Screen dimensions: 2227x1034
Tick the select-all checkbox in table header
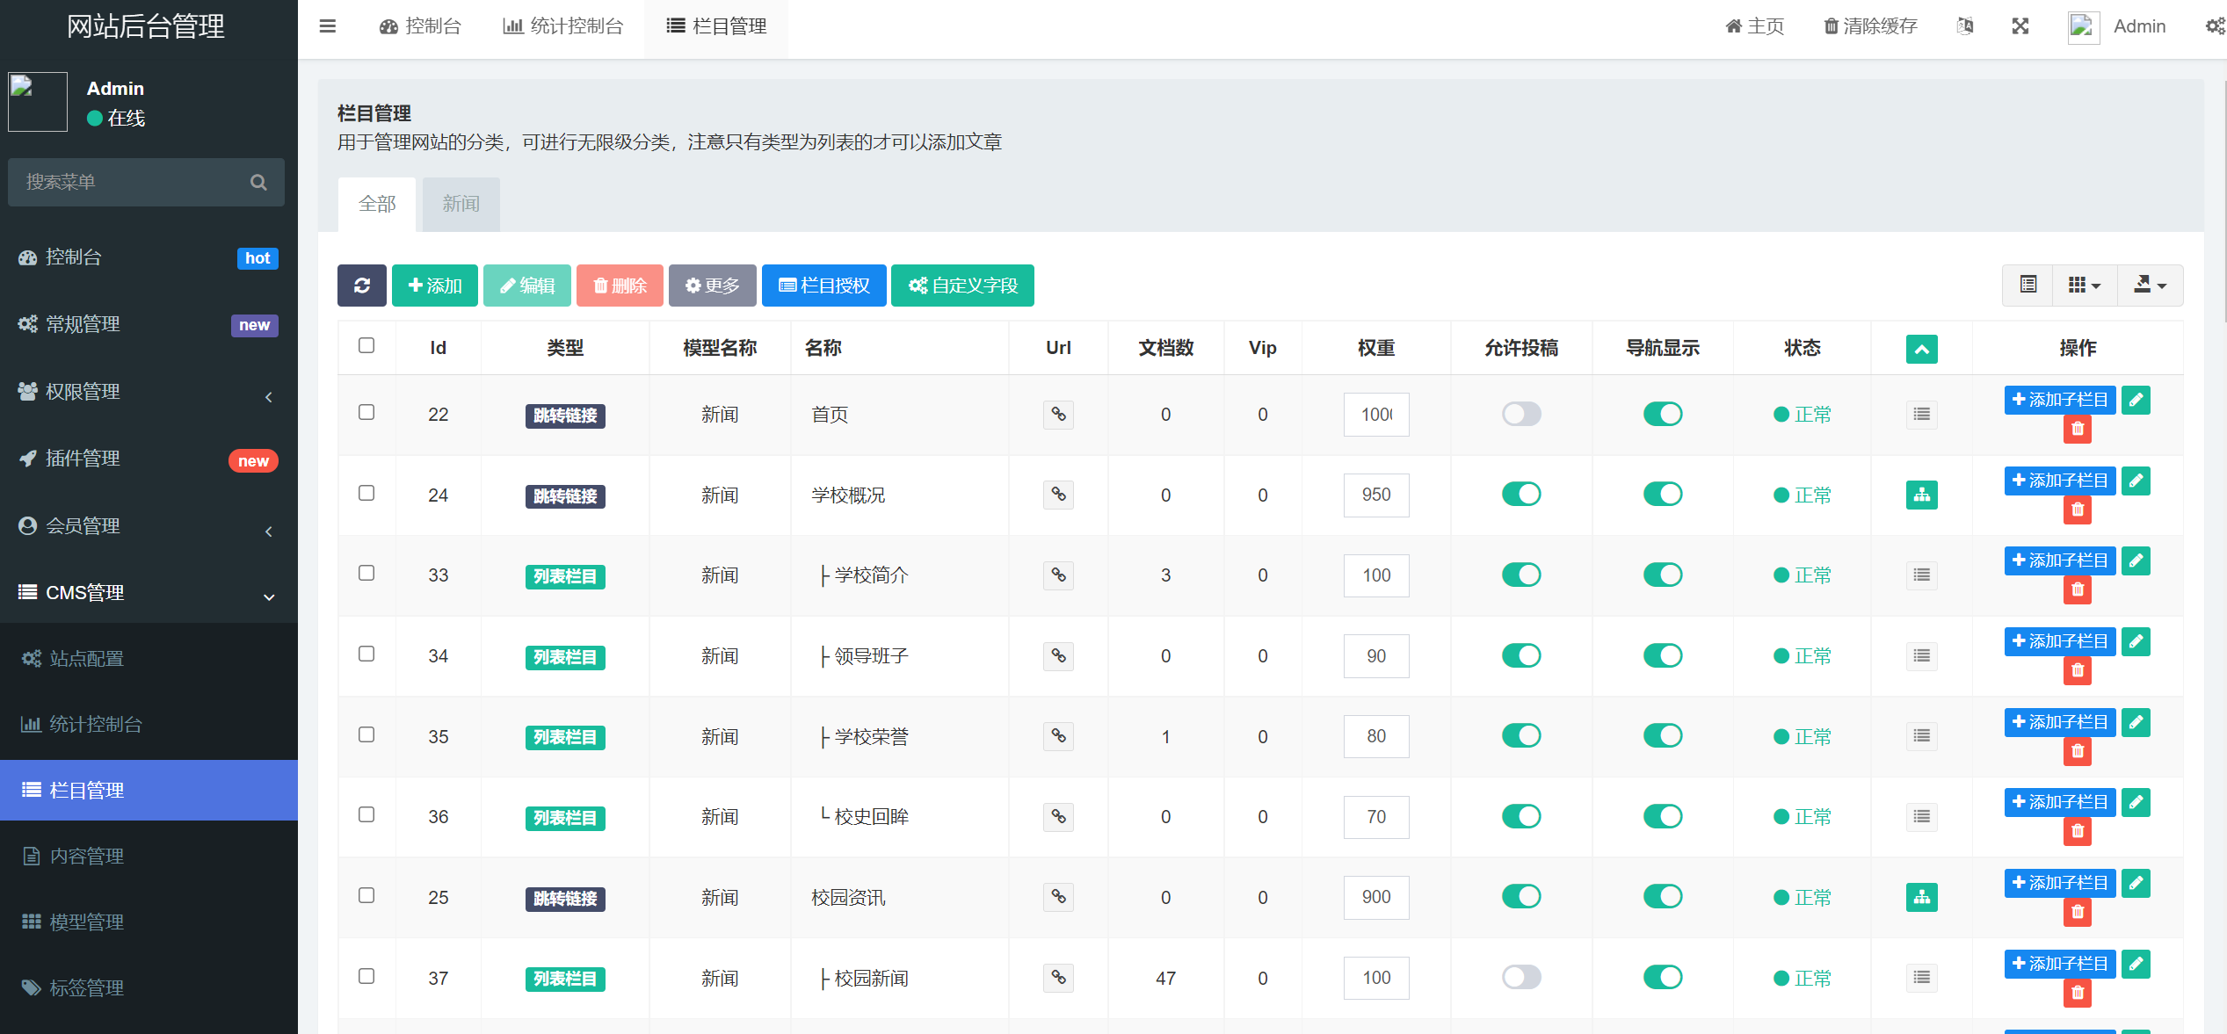tap(366, 345)
